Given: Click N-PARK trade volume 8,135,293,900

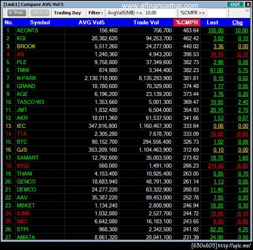Looking at the screenshot, I should (x=155, y=78).
